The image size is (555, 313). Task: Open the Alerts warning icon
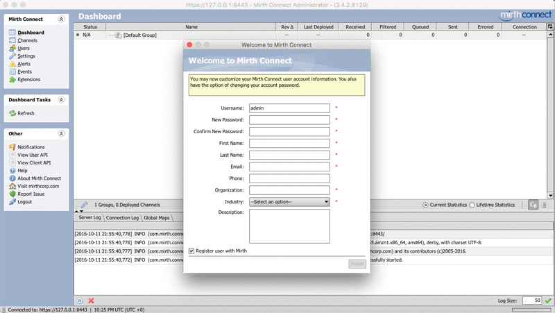(x=12, y=64)
